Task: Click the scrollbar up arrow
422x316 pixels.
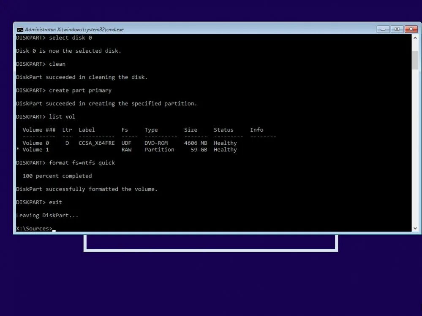Action: click(x=415, y=38)
